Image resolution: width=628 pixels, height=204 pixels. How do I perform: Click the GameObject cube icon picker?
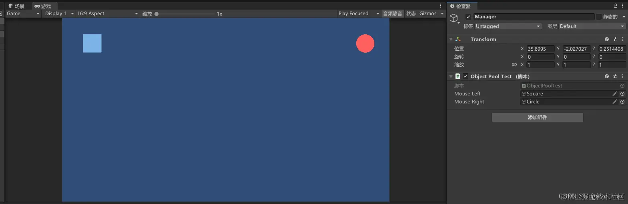pos(454,18)
